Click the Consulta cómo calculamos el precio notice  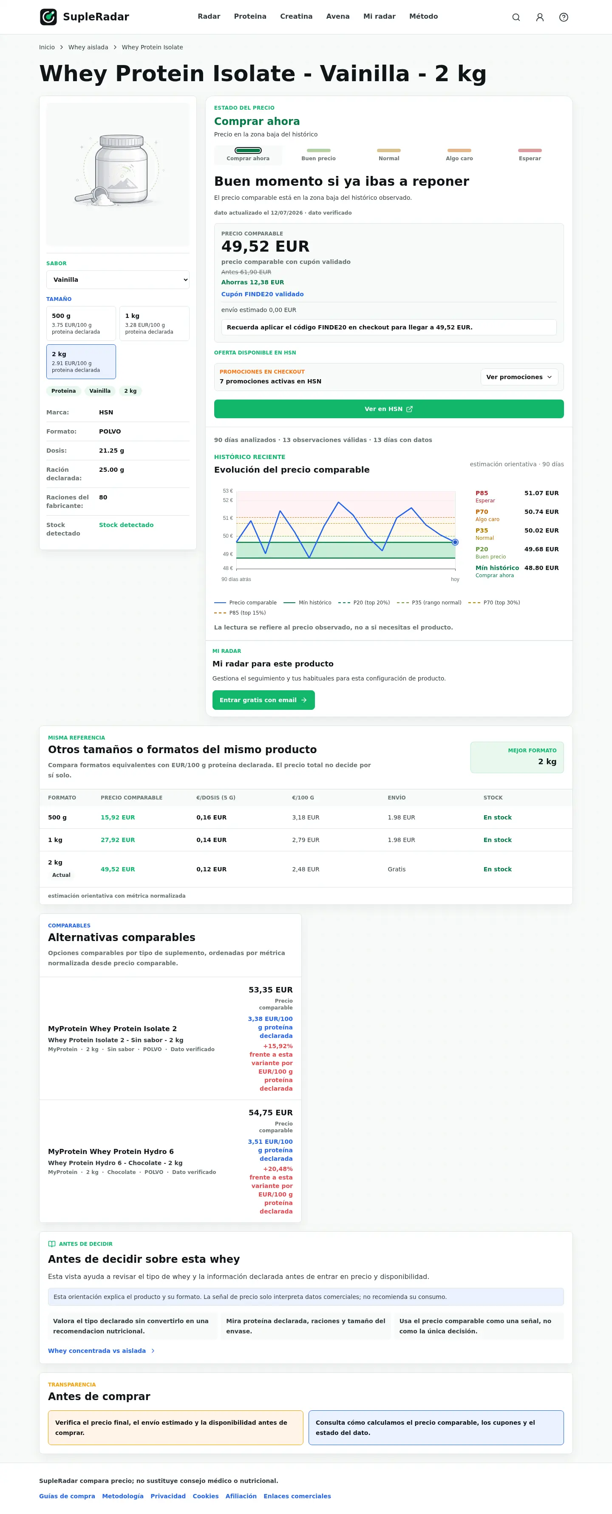point(436,1428)
